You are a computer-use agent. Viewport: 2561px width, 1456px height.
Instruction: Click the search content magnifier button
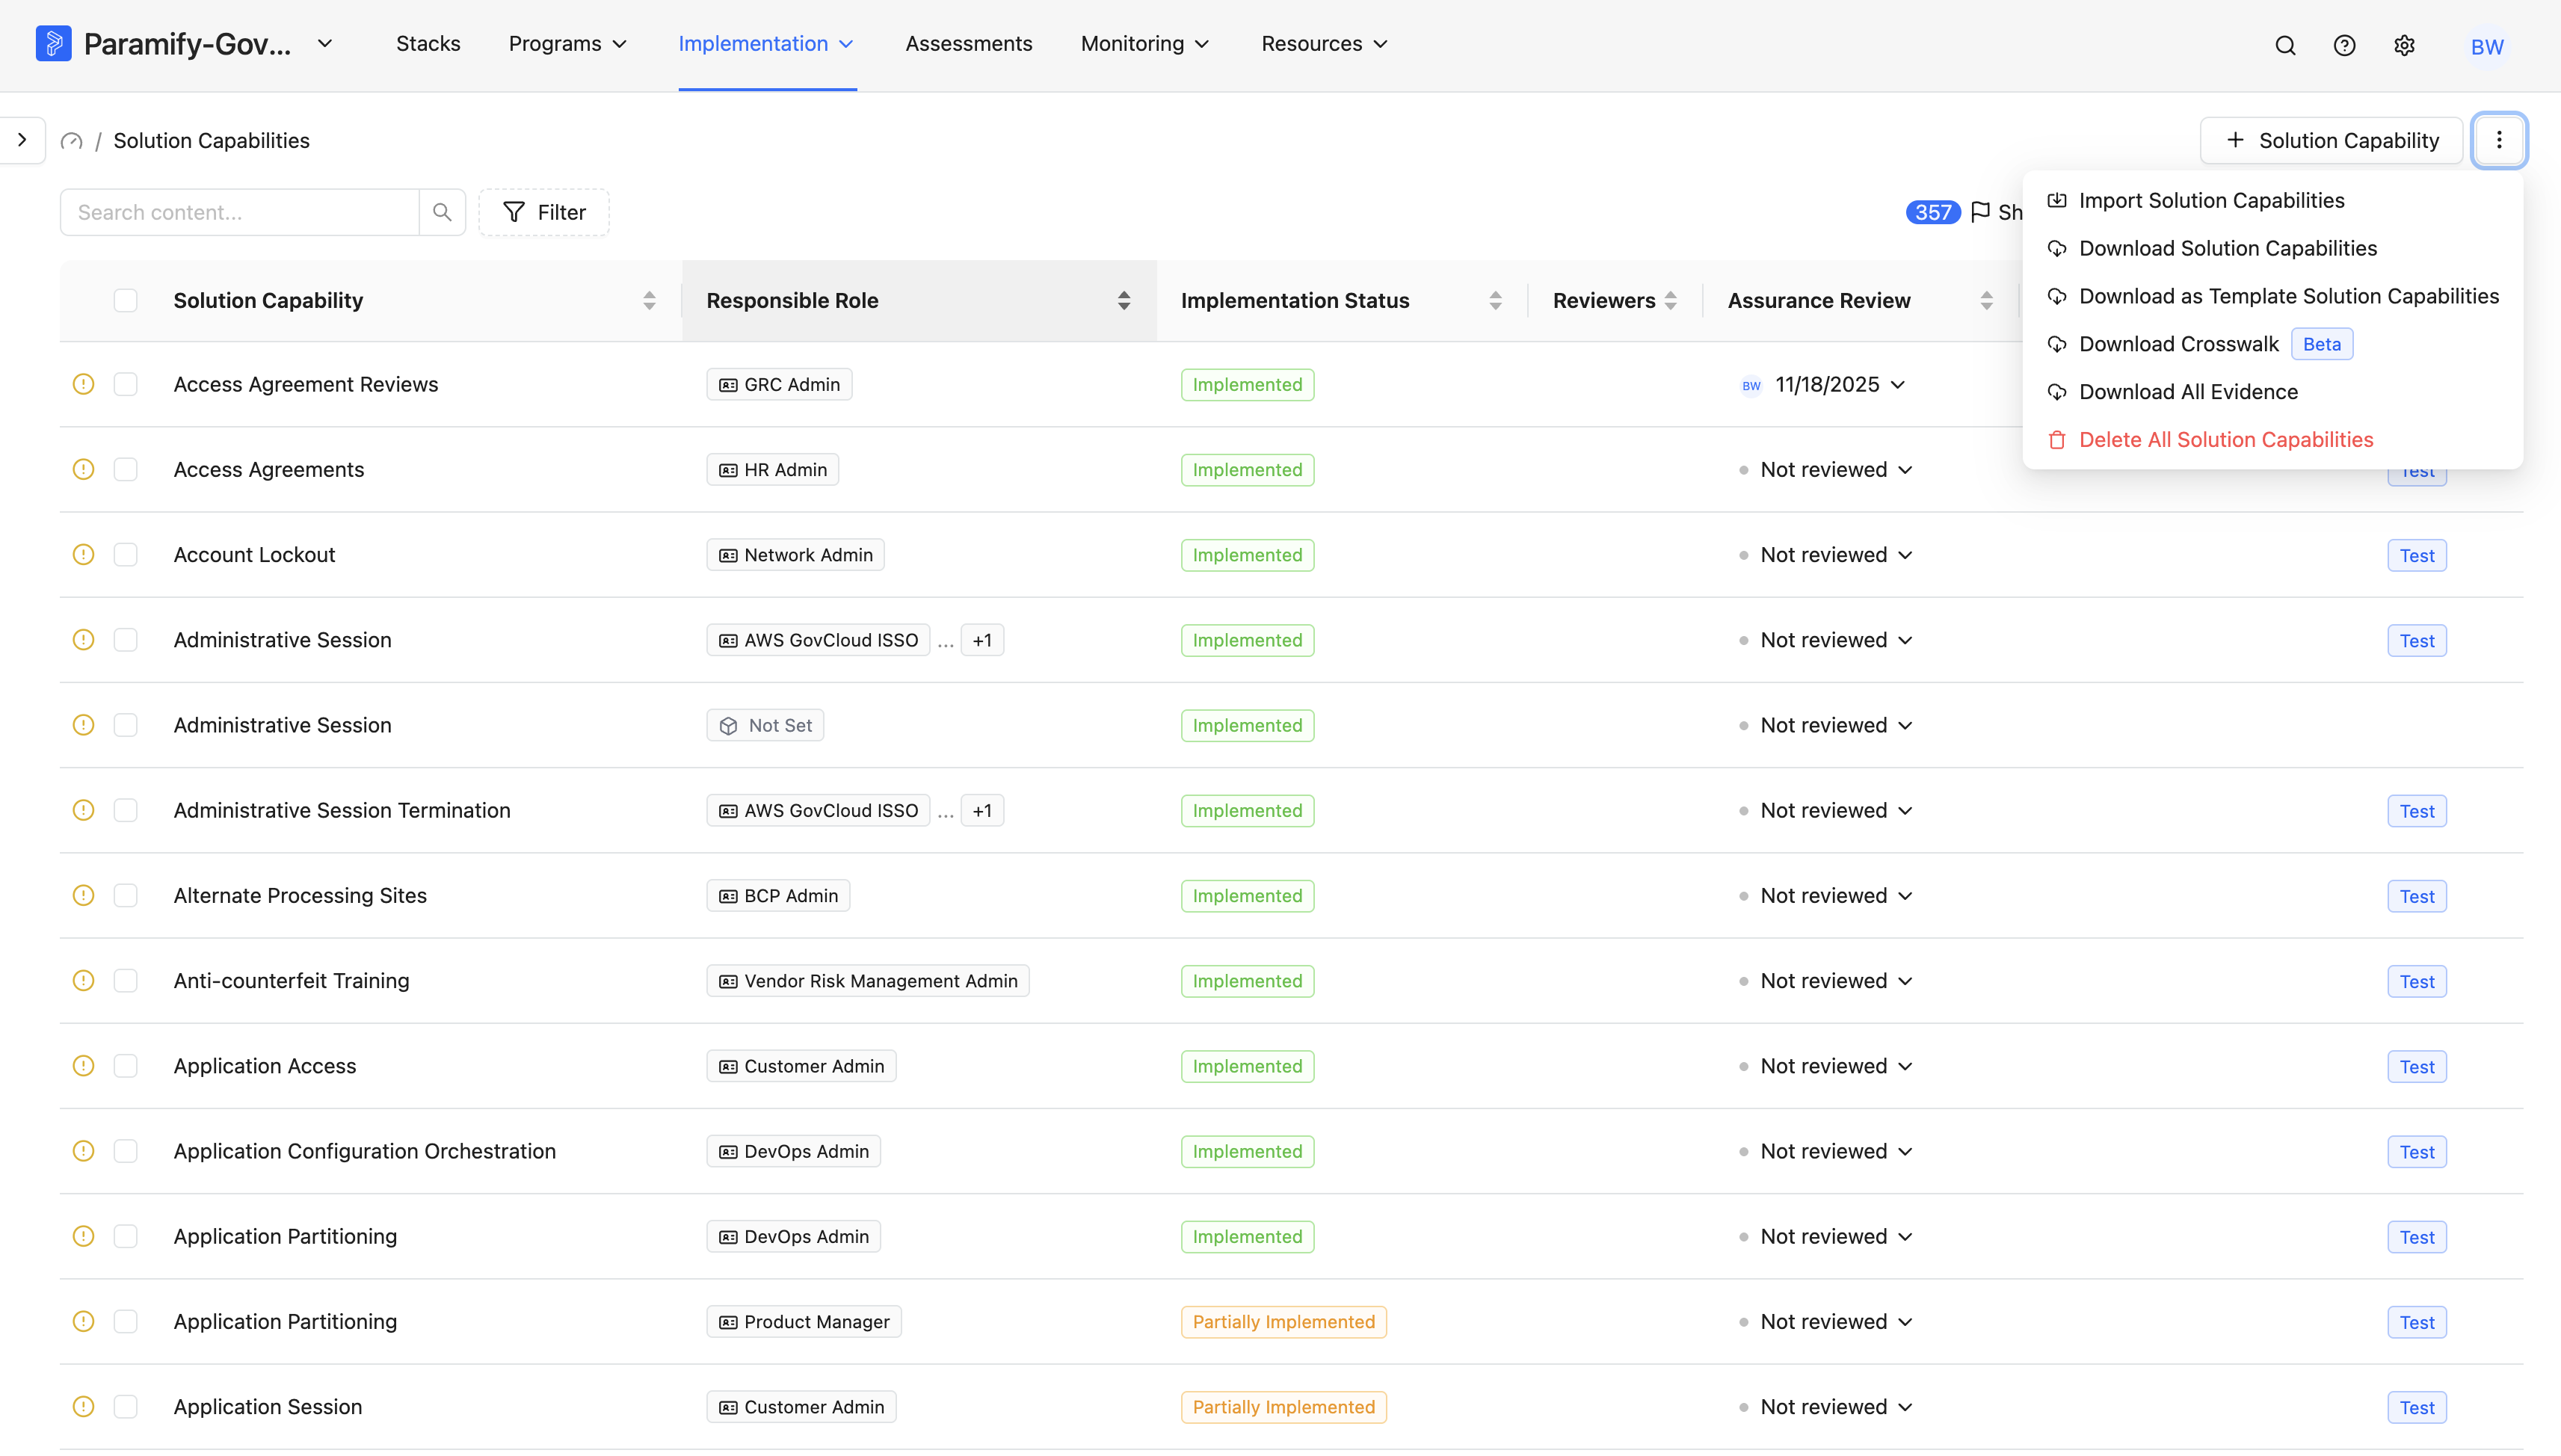(442, 212)
